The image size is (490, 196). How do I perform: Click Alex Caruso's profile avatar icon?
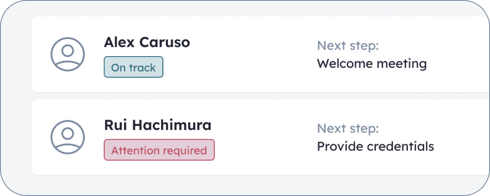pyautogui.click(x=68, y=54)
